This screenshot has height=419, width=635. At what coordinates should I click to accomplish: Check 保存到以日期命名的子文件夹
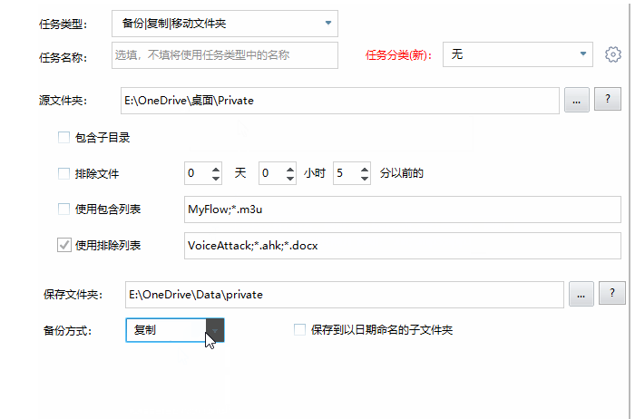(299, 329)
